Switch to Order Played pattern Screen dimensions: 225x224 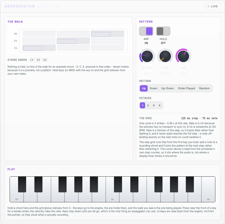click(186, 88)
